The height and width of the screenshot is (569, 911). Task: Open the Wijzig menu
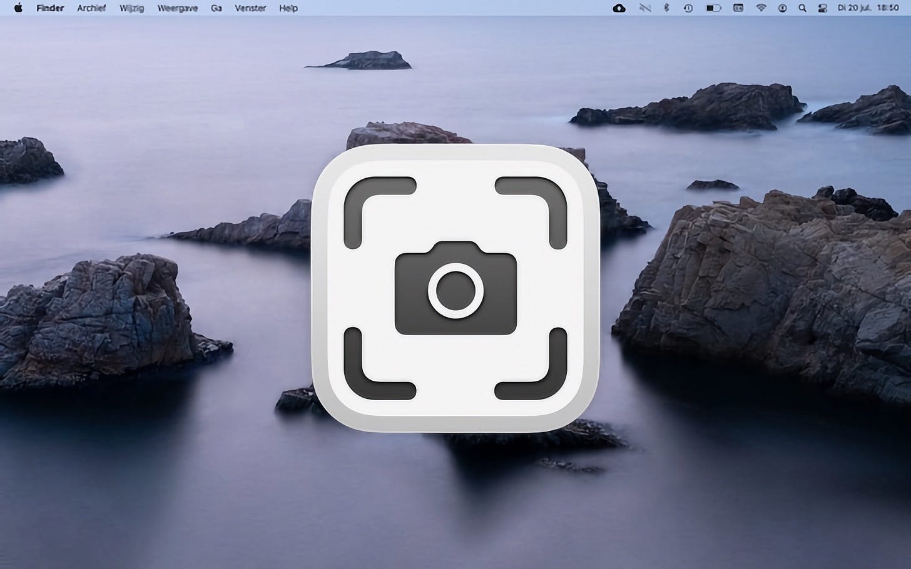131,8
